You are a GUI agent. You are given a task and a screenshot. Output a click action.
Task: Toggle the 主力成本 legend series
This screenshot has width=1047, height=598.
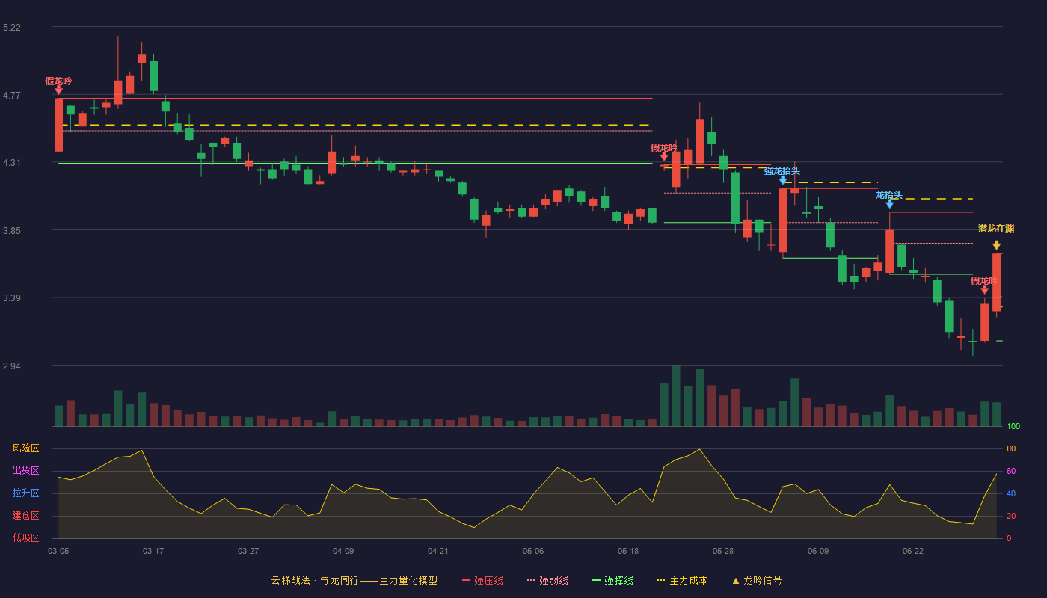tap(682, 580)
